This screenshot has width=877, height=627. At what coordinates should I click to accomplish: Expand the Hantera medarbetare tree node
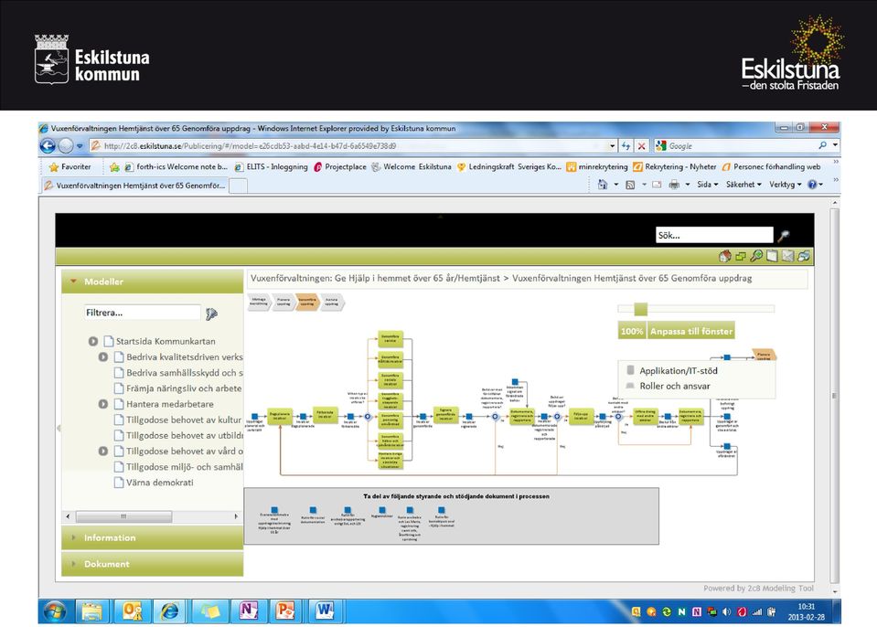pos(103,404)
